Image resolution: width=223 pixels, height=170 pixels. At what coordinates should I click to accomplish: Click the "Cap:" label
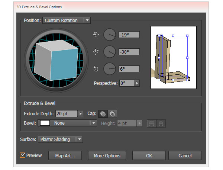(92, 113)
